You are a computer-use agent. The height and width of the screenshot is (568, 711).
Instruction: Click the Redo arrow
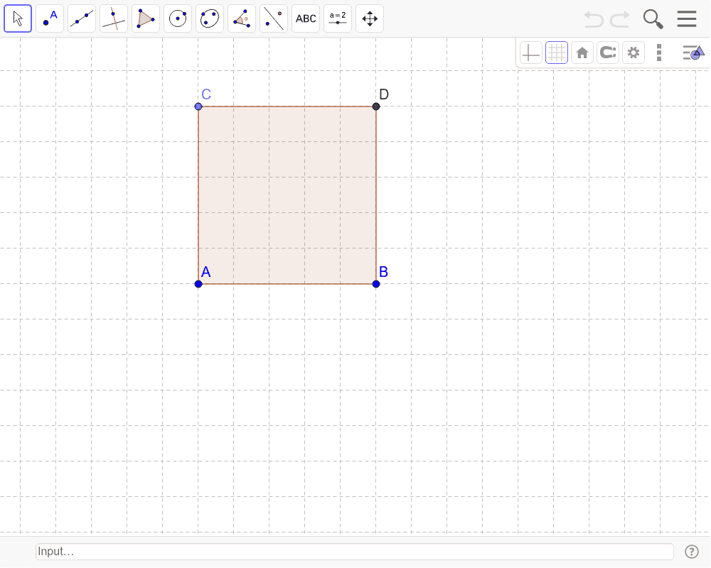click(x=620, y=19)
